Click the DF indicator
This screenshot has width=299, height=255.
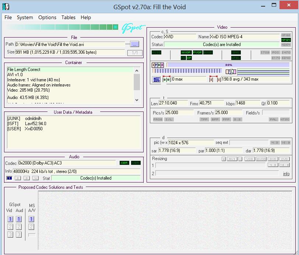pos(189,58)
